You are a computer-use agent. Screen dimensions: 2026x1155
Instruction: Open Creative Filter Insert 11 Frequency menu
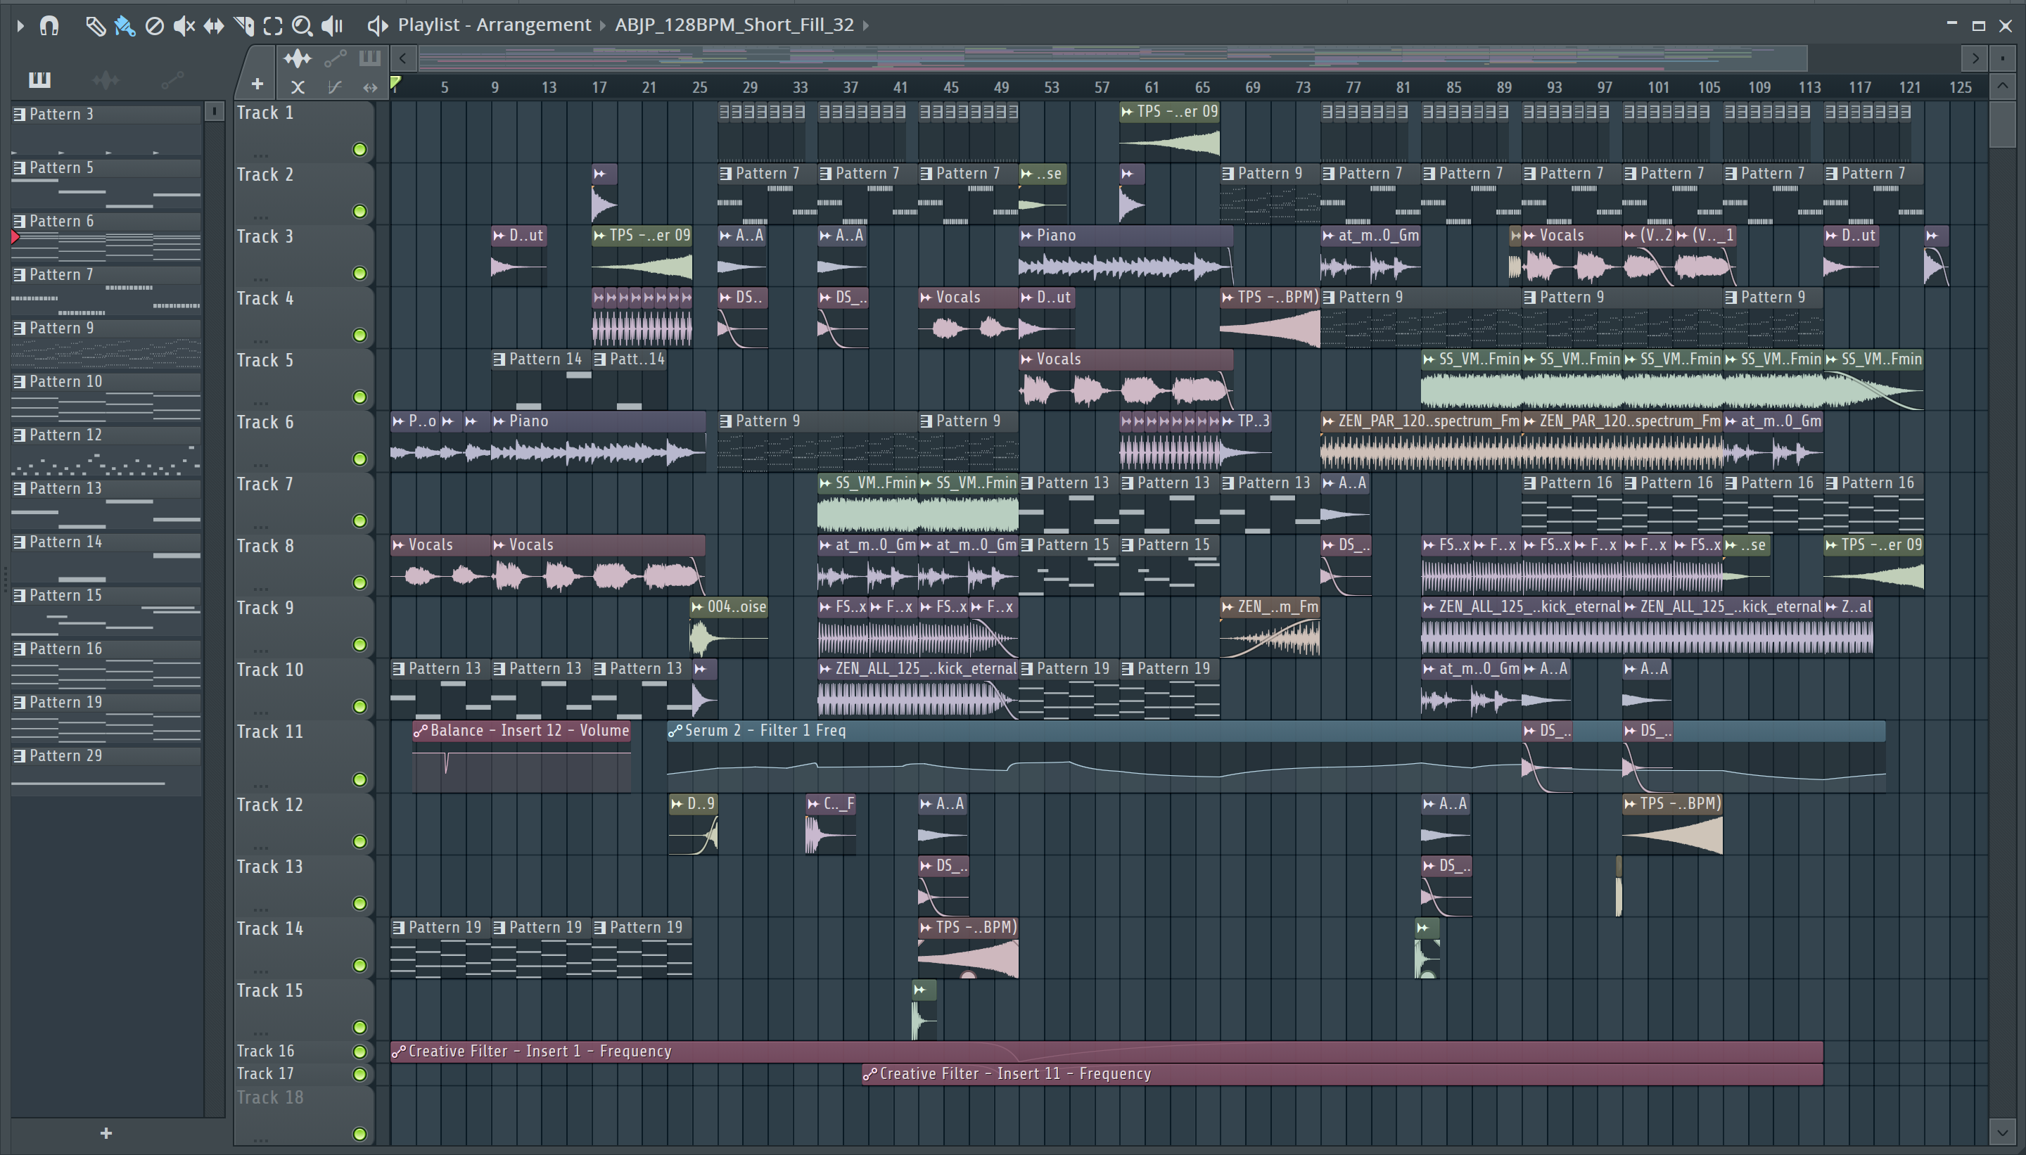(869, 1073)
